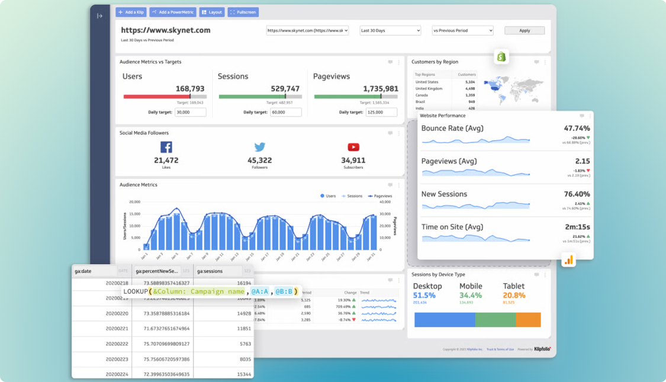
Task: Click the orange Google Analytics bar-chart icon
Action: coord(569,259)
